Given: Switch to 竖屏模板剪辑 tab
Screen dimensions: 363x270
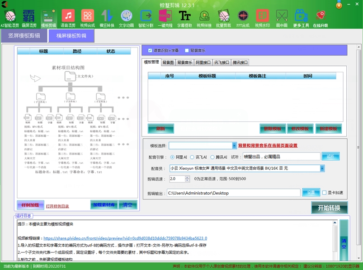Looking at the screenshot, I should [x=24, y=36].
